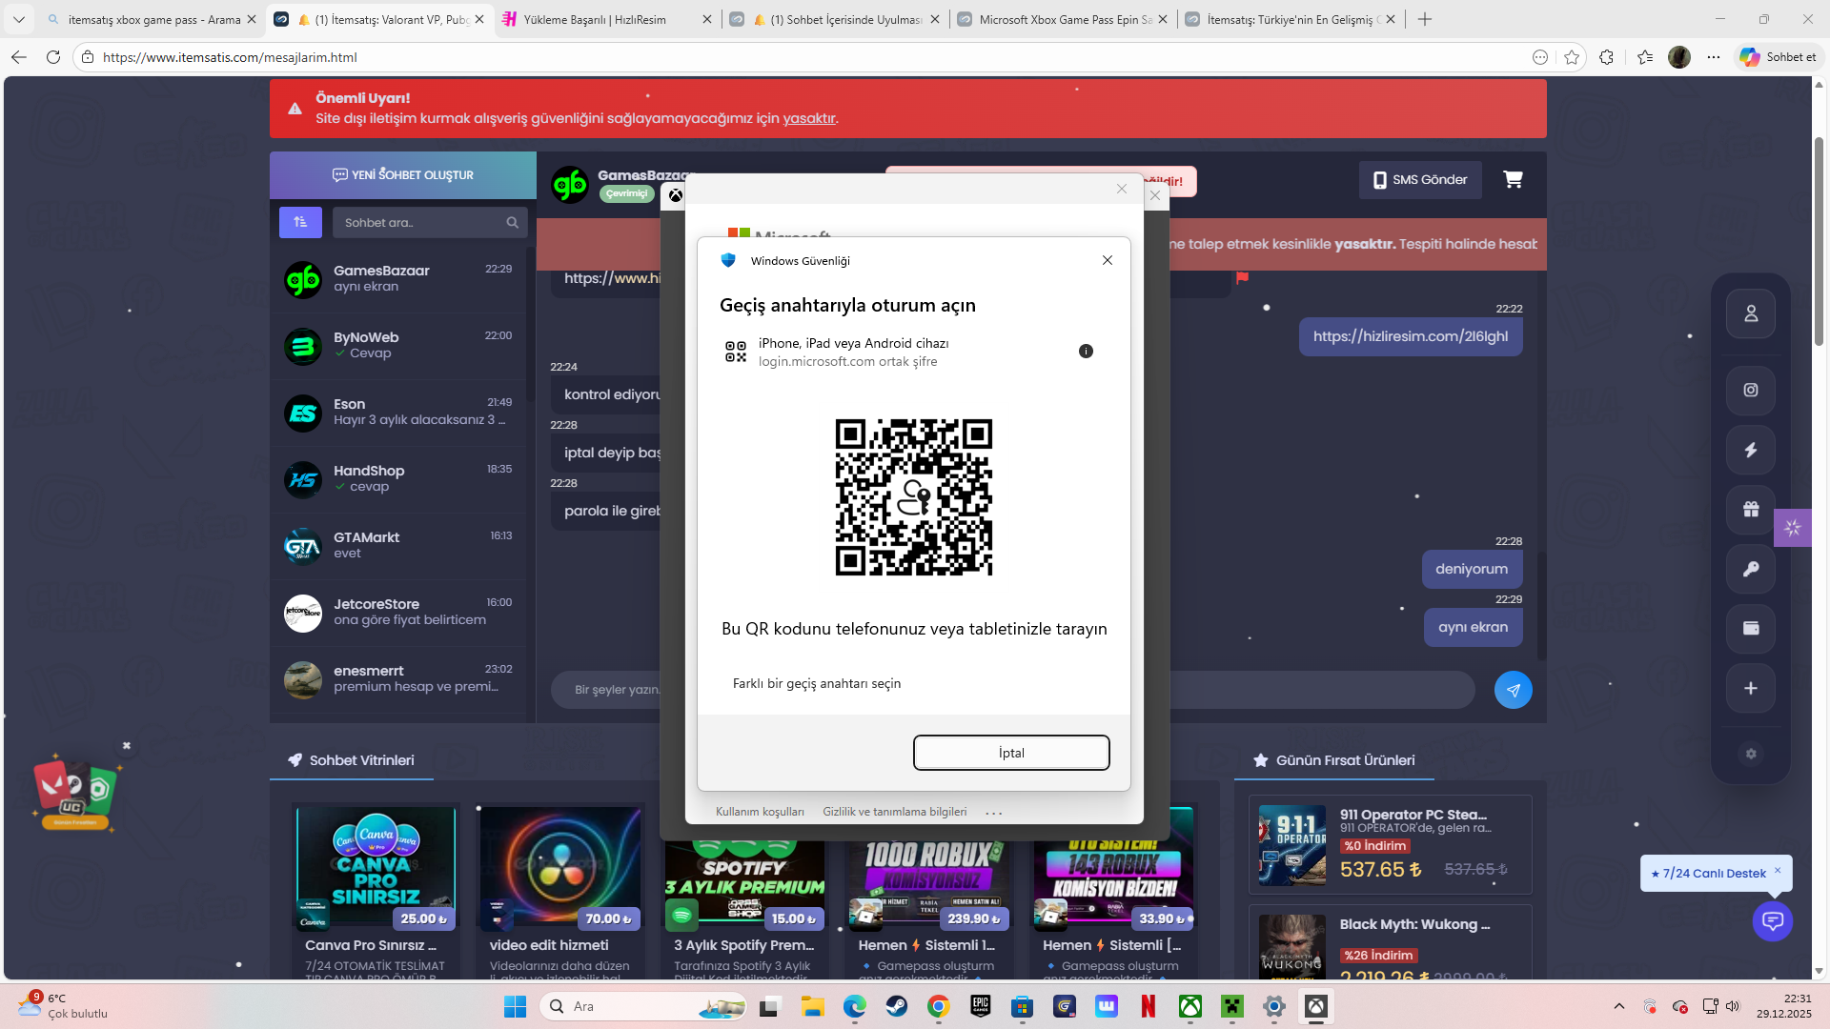The height and width of the screenshot is (1029, 1830).
Task: Click the taskbar 'Ara' search box
Action: [x=644, y=1006]
